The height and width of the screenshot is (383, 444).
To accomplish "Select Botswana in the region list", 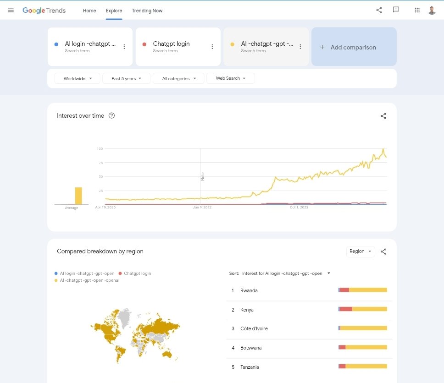I will (x=250, y=348).
